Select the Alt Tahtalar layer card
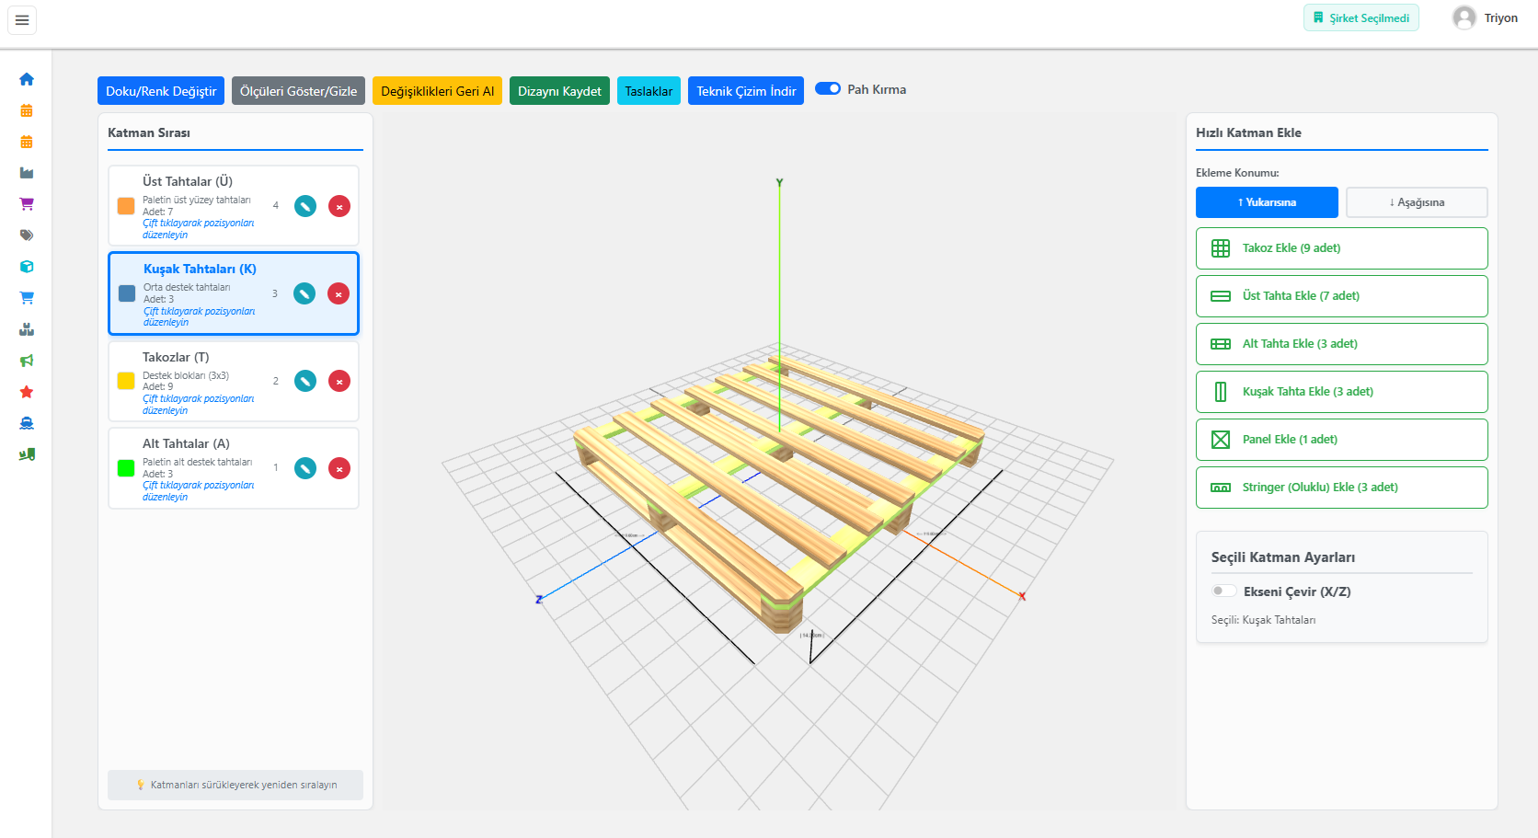 pyautogui.click(x=233, y=468)
